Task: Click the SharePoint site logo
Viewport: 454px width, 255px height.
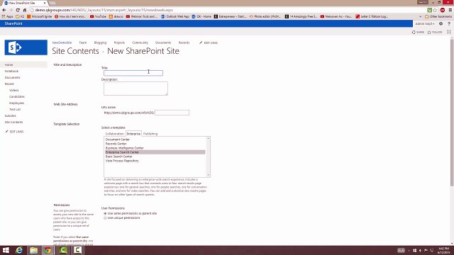Action: pos(26,47)
